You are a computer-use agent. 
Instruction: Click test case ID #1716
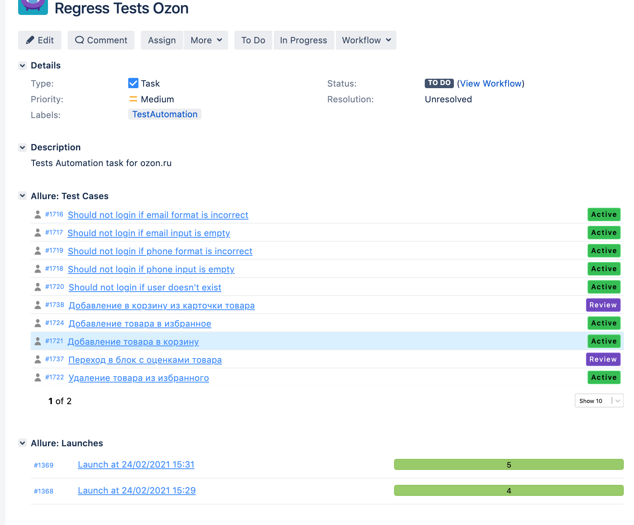tap(54, 214)
